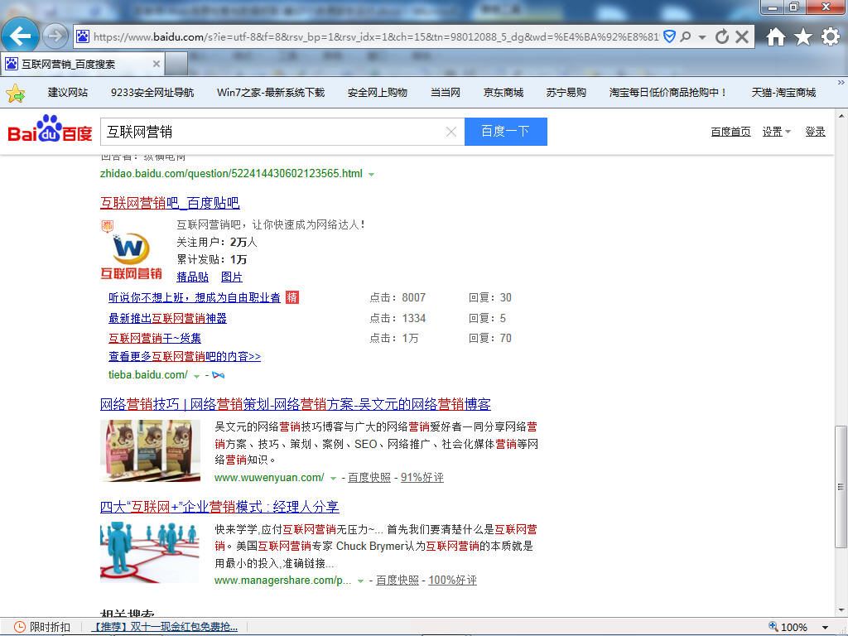Stop loading with the X icon beside refresh
The image size is (848, 636).
(742, 36)
